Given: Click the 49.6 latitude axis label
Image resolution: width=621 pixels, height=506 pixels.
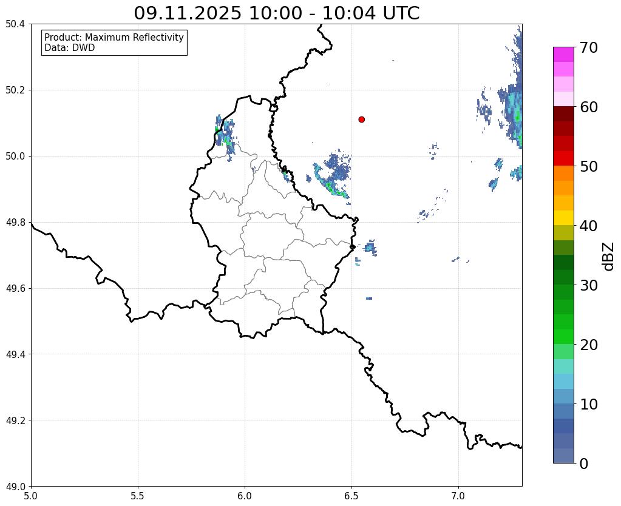Looking at the screenshot, I should [x=15, y=288].
